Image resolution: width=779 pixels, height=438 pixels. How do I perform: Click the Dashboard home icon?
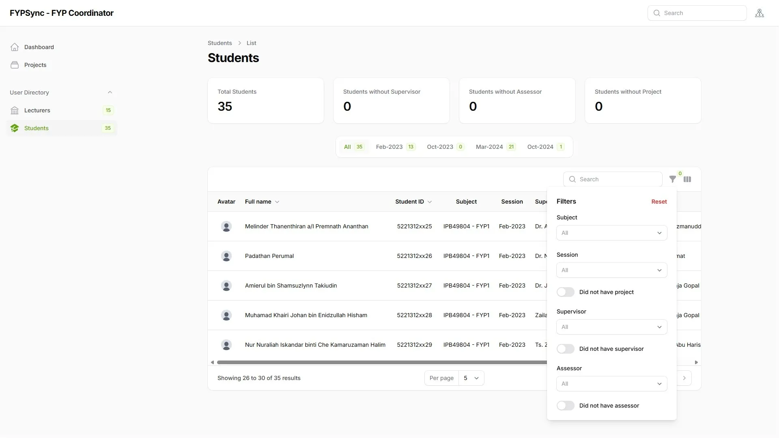coord(15,47)
